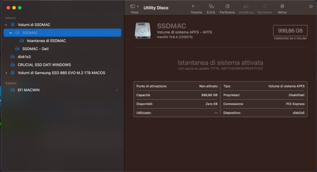Viewport: 317px width, 172px height.
Task: Click the large SSDMAC hard drive image
Action: (143, 31)
